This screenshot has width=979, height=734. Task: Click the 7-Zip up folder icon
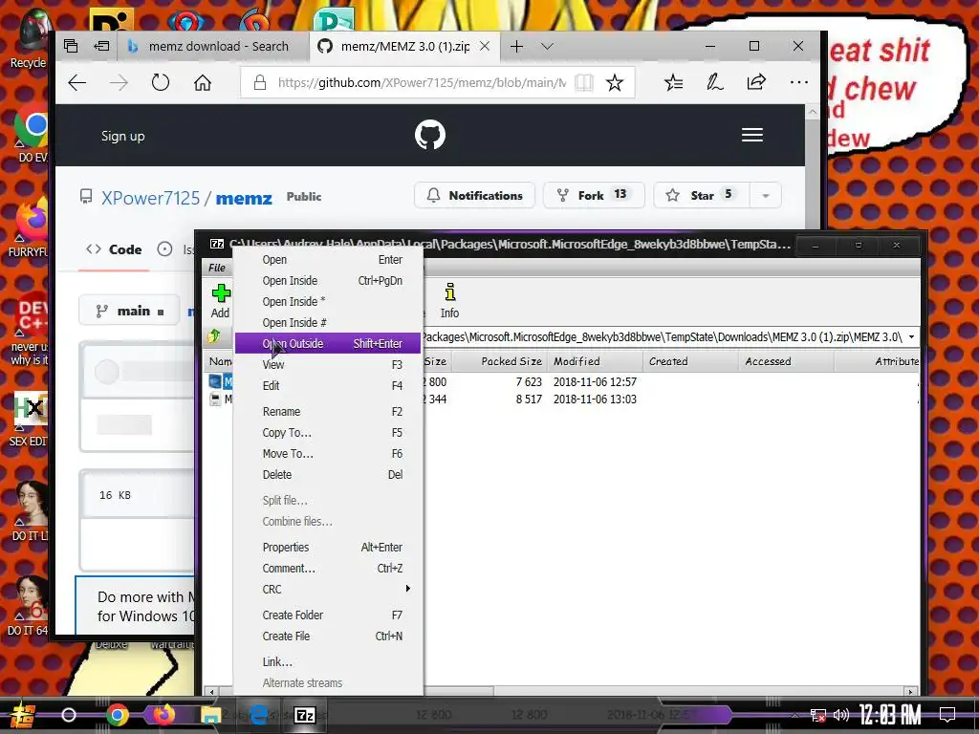(x=214, y=337)
